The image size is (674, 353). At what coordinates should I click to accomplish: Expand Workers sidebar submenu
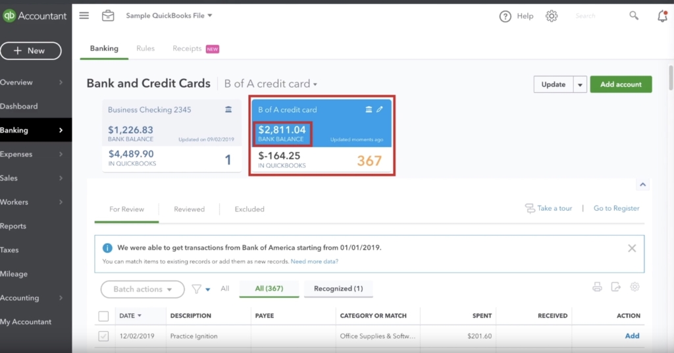[x=61, y=202]
